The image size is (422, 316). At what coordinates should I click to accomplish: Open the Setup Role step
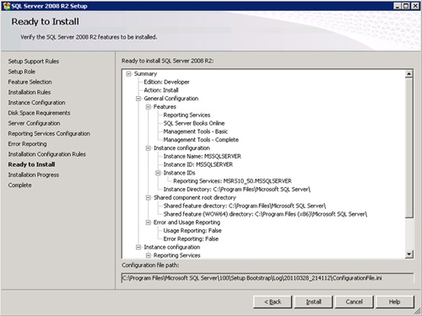(x=22, y=72)
